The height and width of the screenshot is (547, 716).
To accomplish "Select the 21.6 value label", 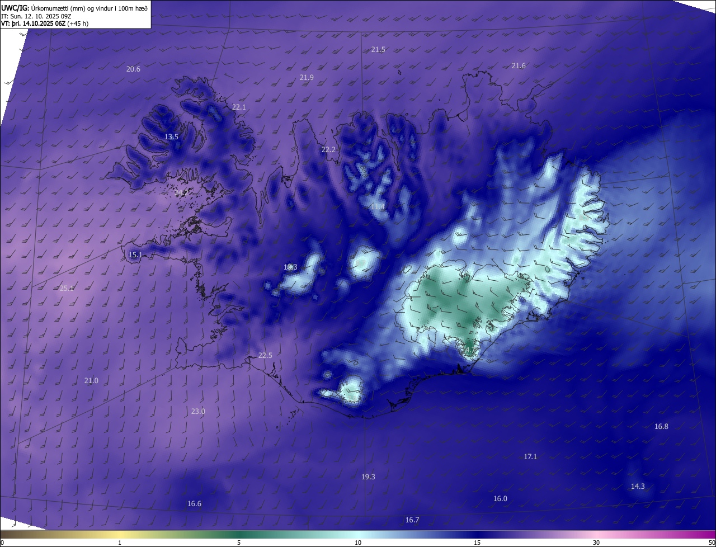I will click(x=519, y=66).
